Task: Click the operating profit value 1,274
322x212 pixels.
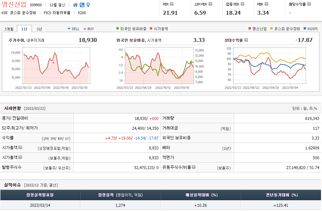Action: point(120,205)
